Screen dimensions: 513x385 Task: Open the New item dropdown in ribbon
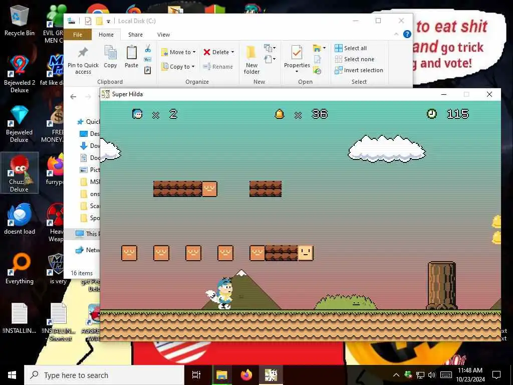(270, 48)
